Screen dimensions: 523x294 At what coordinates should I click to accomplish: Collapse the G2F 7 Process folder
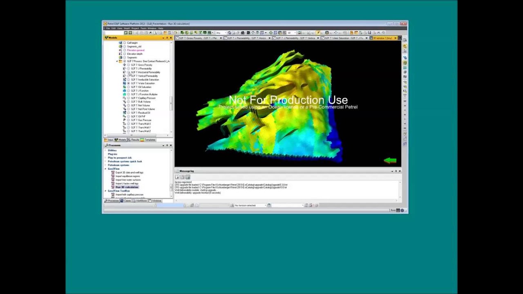point(117,61)
